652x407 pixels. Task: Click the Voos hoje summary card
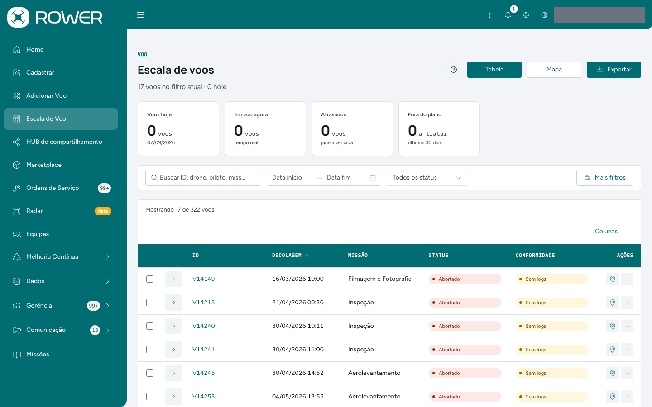[x=178, y=129]
